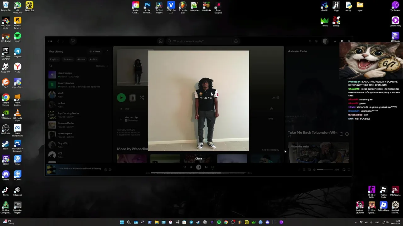
Task: Open LM Studio desktop shortcut
Action: click(x=395, y=37)
